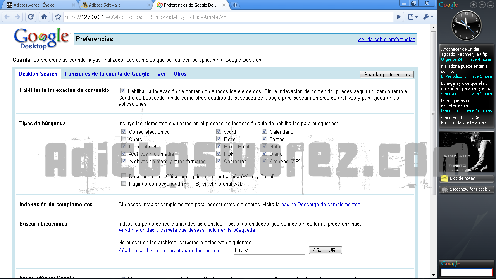Open the extraterrestre Diario Uno headline
Screen dimensions: 496x279
[467, 105]
